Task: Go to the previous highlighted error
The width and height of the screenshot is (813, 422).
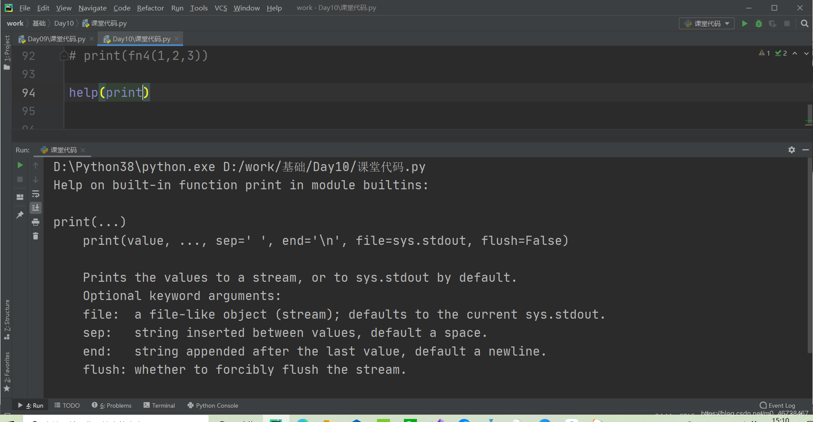Action: click(x=795, y=53)
